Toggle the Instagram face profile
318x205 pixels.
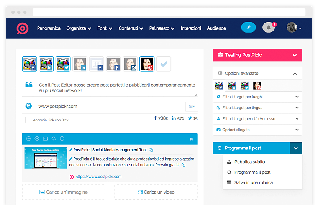pos(130,64)
